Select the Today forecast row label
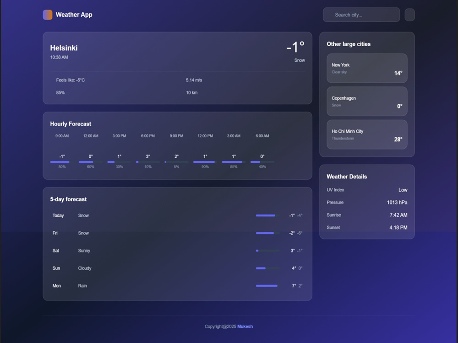Viewport: 458px width, 343px height. point(58,215)
